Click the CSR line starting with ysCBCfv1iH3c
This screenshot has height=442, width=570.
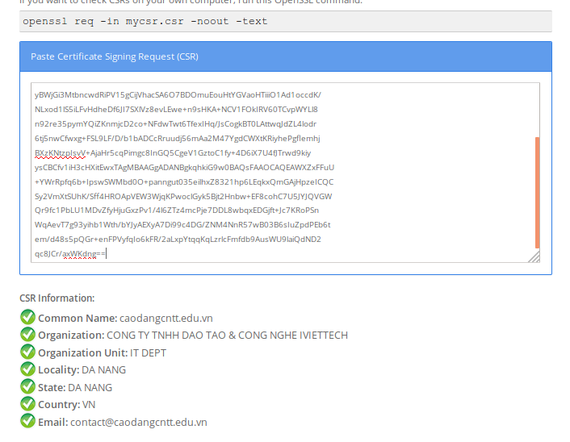tap(184, 168)
